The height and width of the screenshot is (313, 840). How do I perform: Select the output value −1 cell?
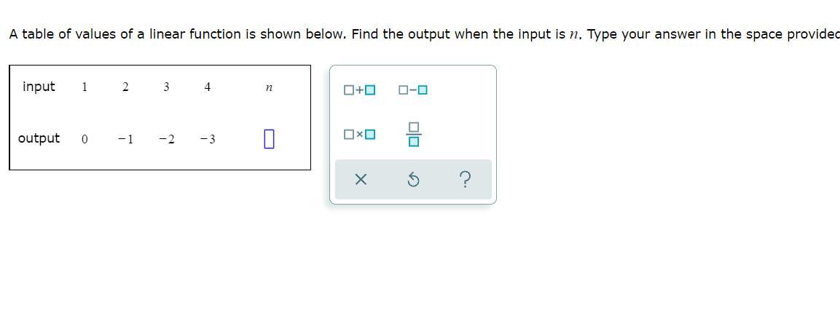[125, 139]
